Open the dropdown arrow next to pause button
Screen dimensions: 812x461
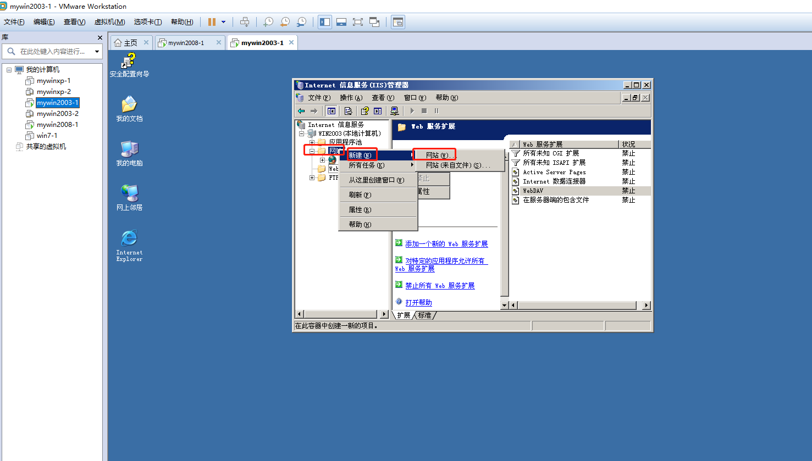point(223,22)
